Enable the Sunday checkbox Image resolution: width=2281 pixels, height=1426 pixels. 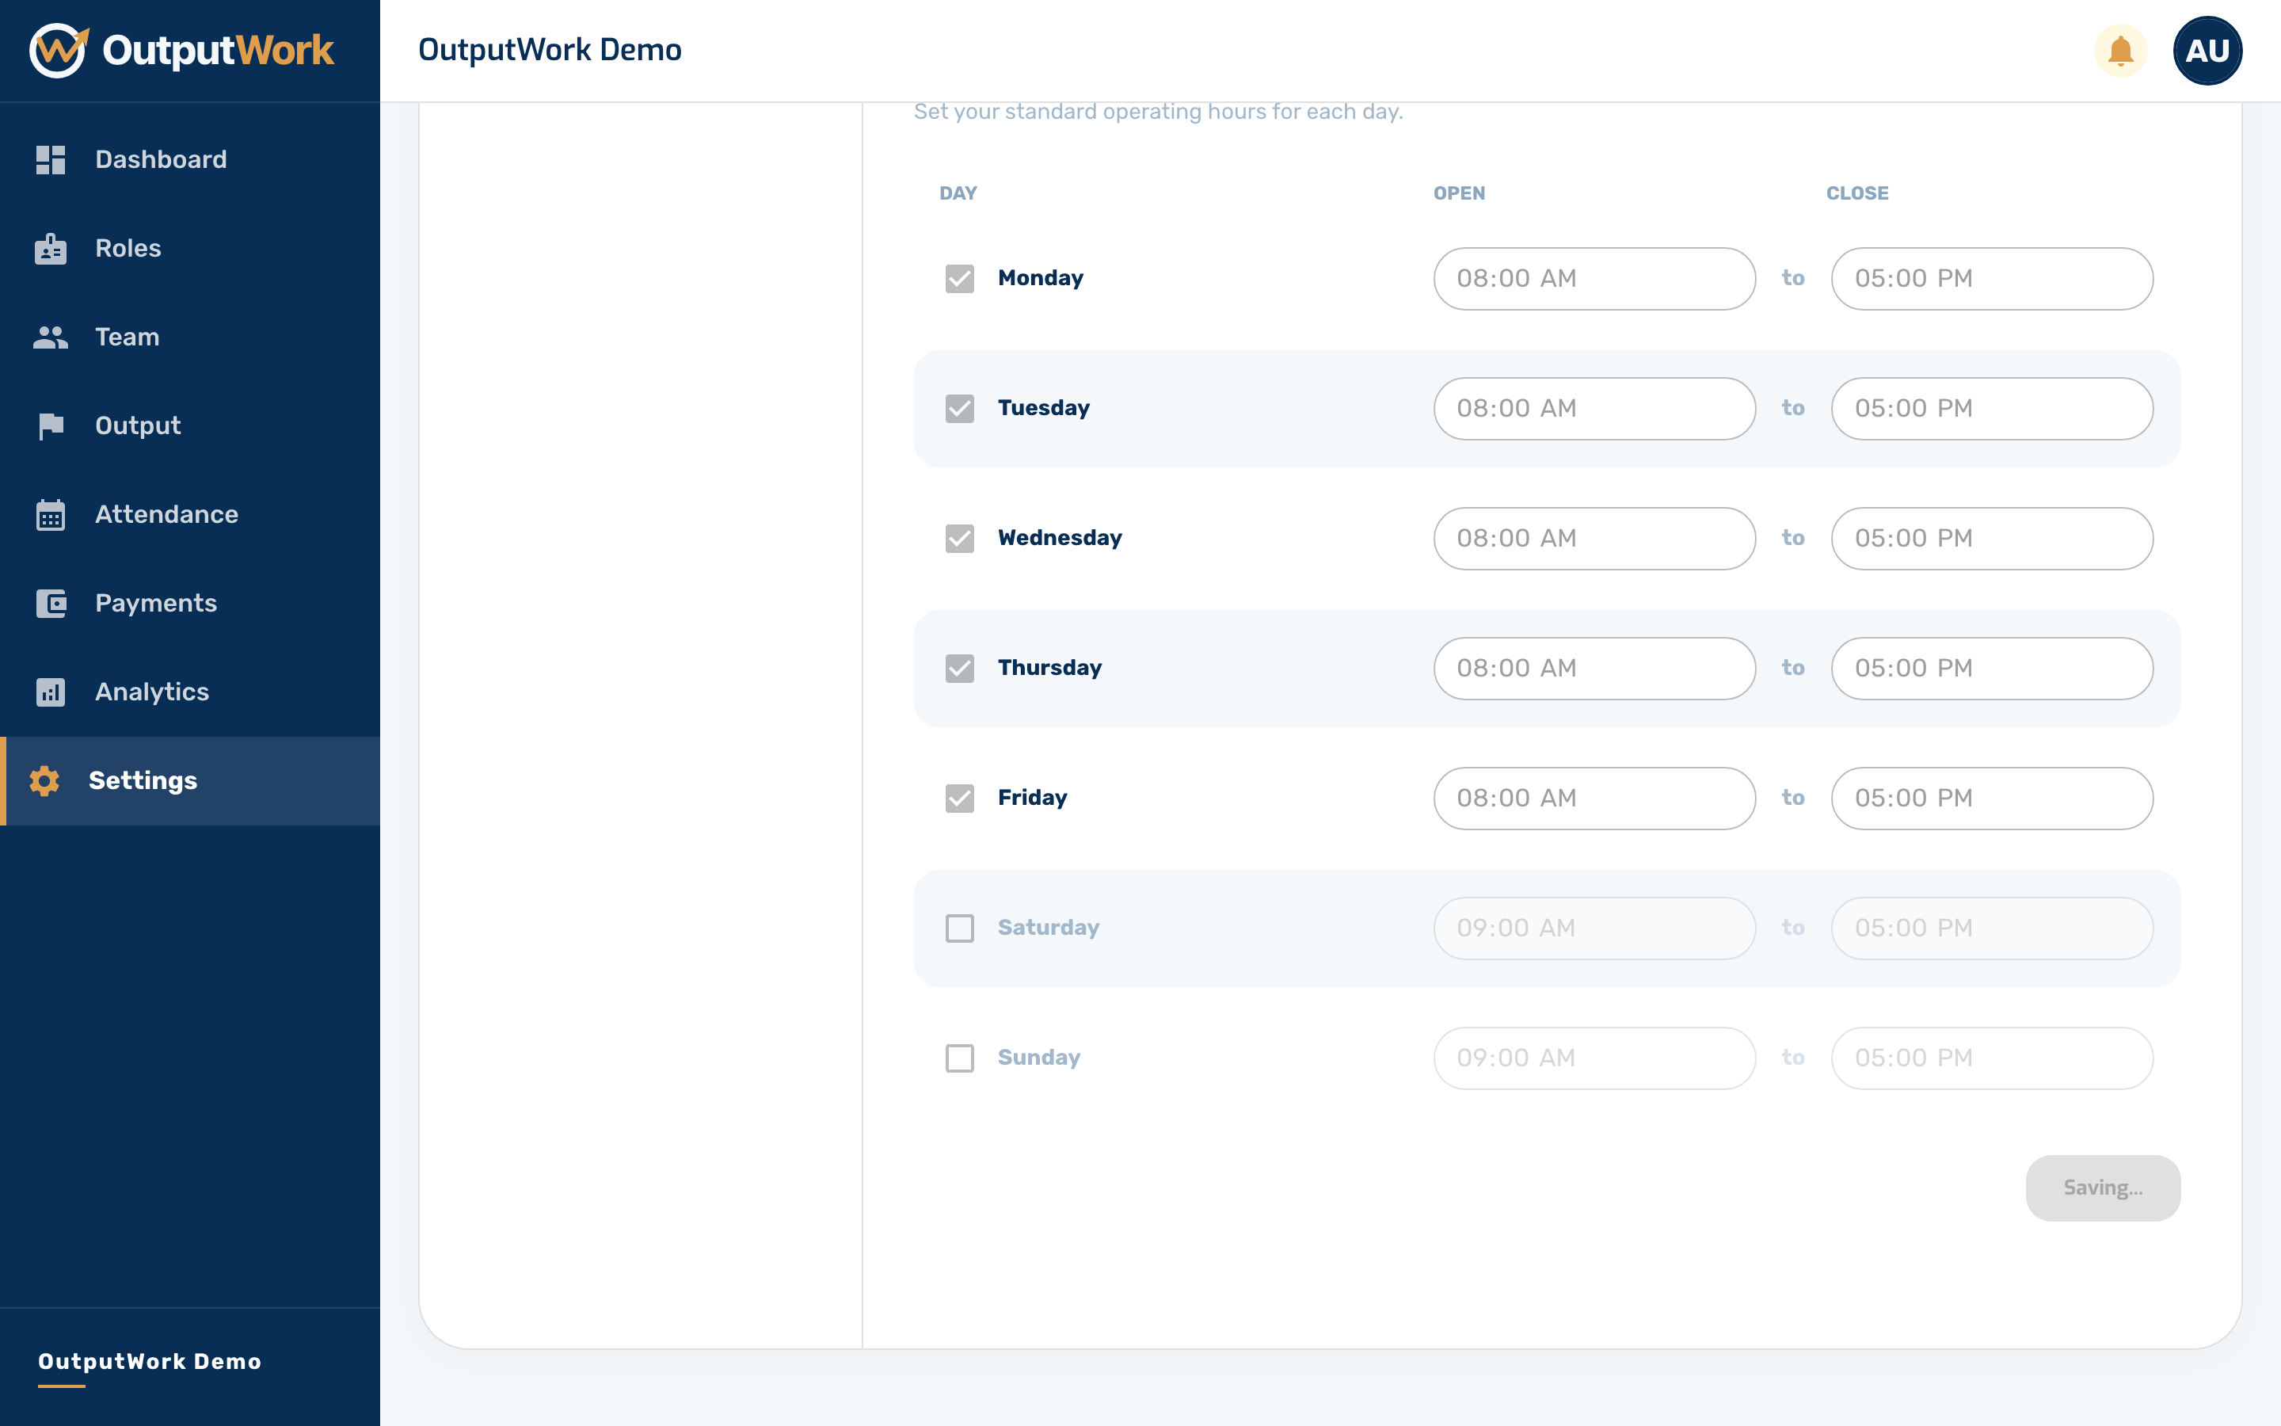pyautogui.click(x=960, y=1058)
